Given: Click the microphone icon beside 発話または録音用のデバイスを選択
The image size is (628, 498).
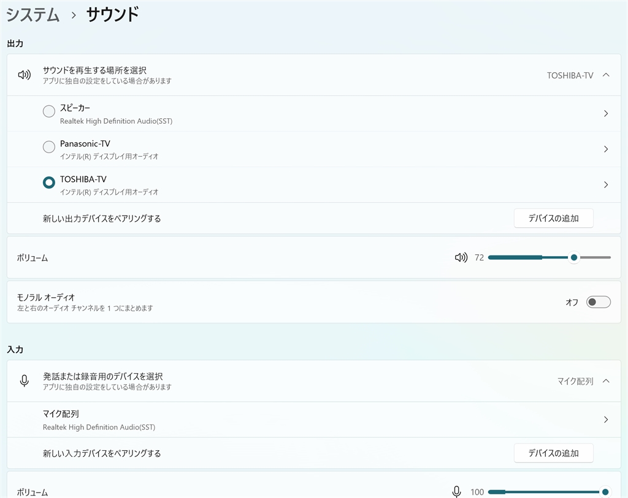Looking at the screenshot, I should pos(24,381).
